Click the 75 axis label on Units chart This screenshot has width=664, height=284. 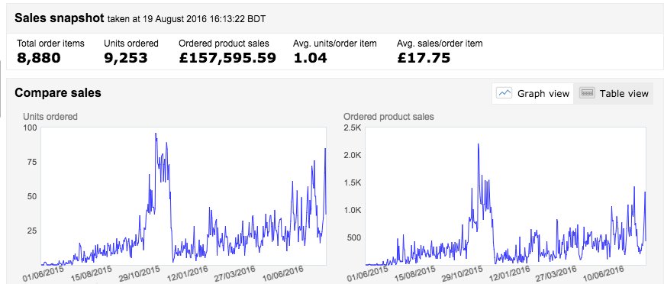point(31,162)
